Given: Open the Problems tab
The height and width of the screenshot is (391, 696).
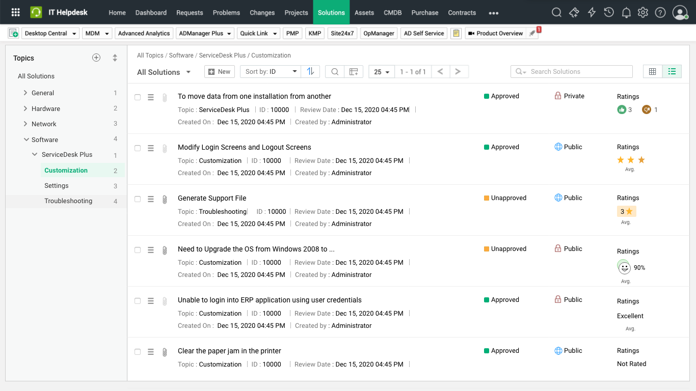Looking at the screenshot, I should 226,12.
